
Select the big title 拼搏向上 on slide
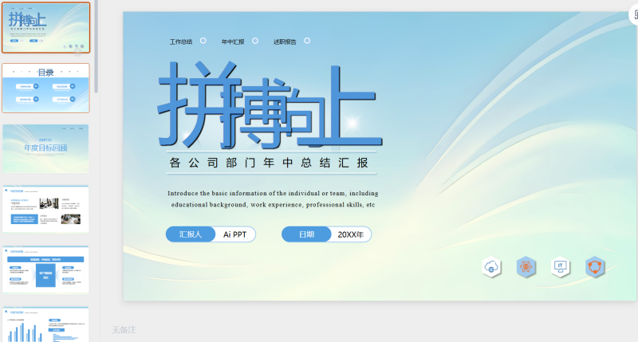tap(270, 105)
